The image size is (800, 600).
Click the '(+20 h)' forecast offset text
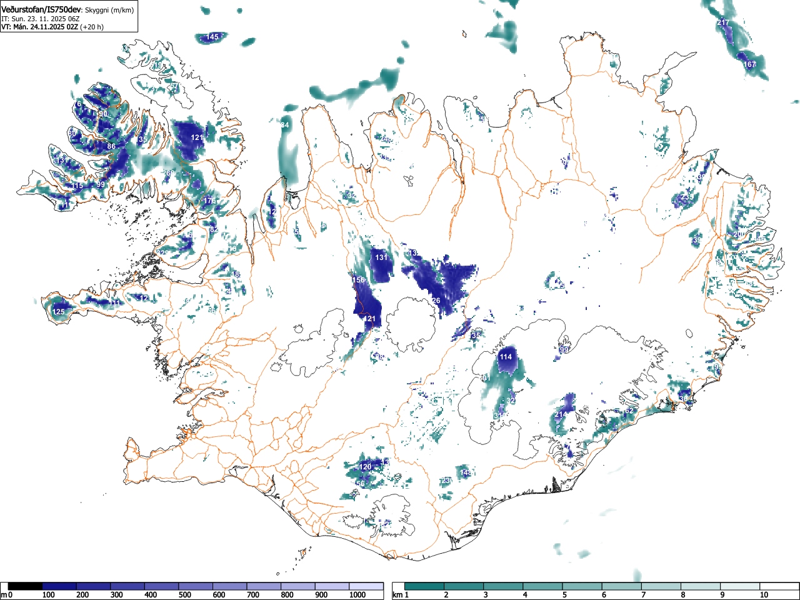coord(92,27)
